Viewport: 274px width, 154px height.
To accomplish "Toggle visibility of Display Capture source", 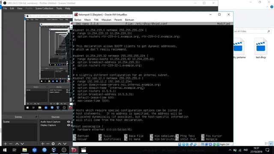I will (68, 125).
